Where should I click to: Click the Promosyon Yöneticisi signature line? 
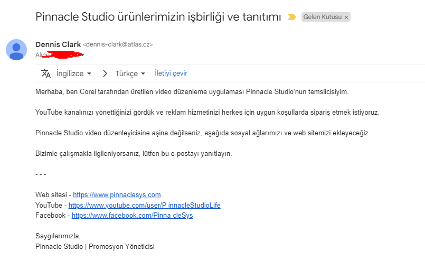point(95,246)
